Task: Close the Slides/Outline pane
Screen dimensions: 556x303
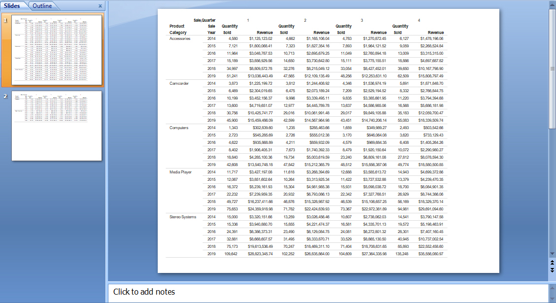Action: point(100,6)
